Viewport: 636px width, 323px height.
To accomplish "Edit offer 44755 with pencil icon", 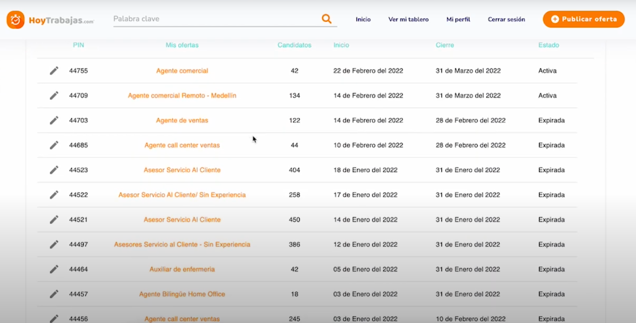I will (x=54, y=71).
